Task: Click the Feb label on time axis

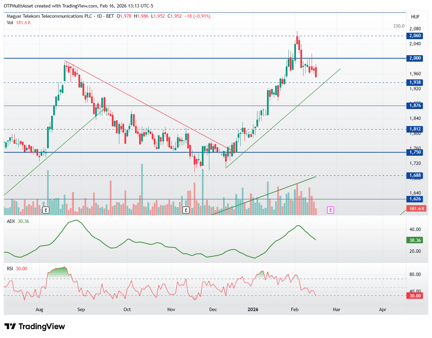Action: (295, 309)
